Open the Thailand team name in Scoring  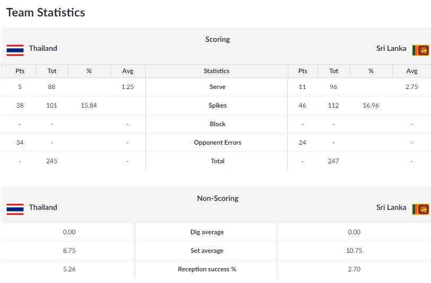[x=43, y=48]
